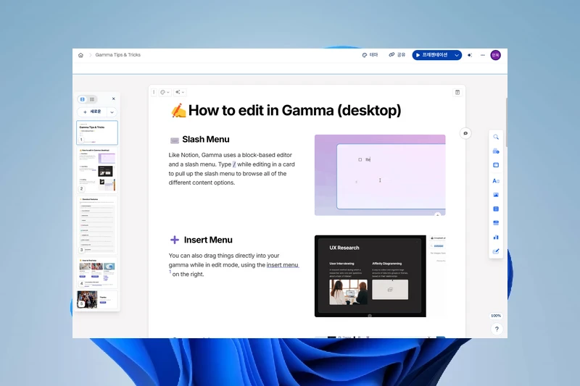Click the UX Research preview image
This screenshot has width=580, height=386.
point(370,276)
